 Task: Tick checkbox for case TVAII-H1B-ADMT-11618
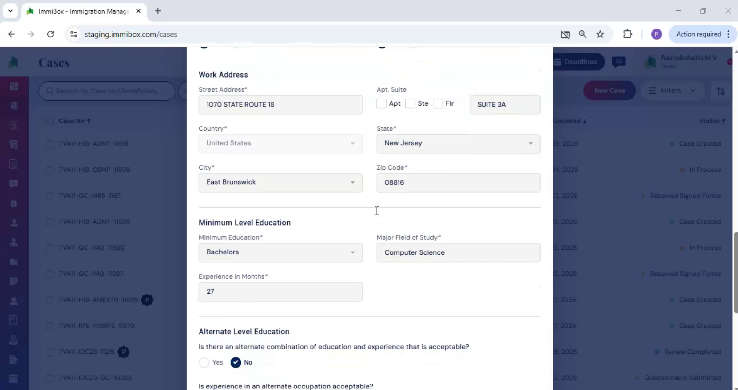tap(50, 144)
